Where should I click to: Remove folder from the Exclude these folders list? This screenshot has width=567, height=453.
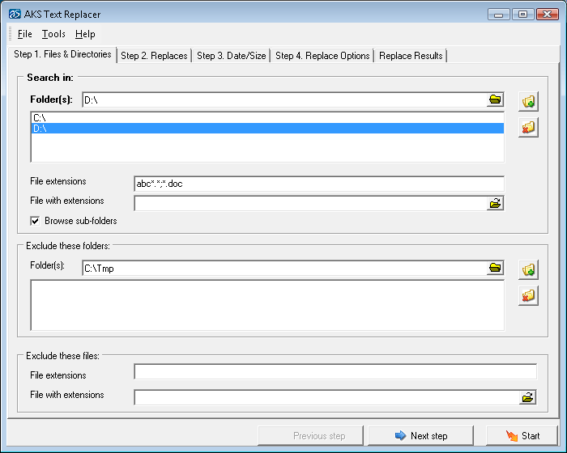tap(528, 296)
